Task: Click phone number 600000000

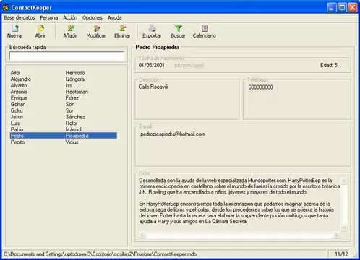Action: tap(260, 87)
